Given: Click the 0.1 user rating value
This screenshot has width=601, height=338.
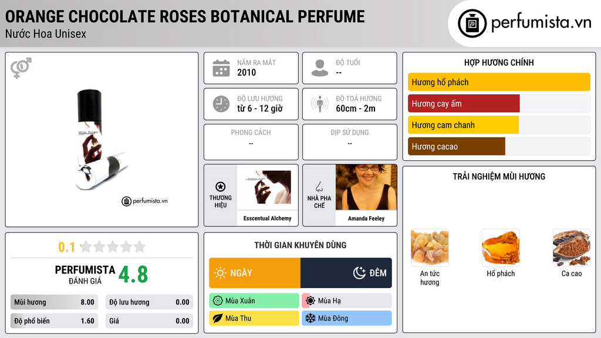Looking at the screenshot, I should pyautogui.click(x=66, y=247).
